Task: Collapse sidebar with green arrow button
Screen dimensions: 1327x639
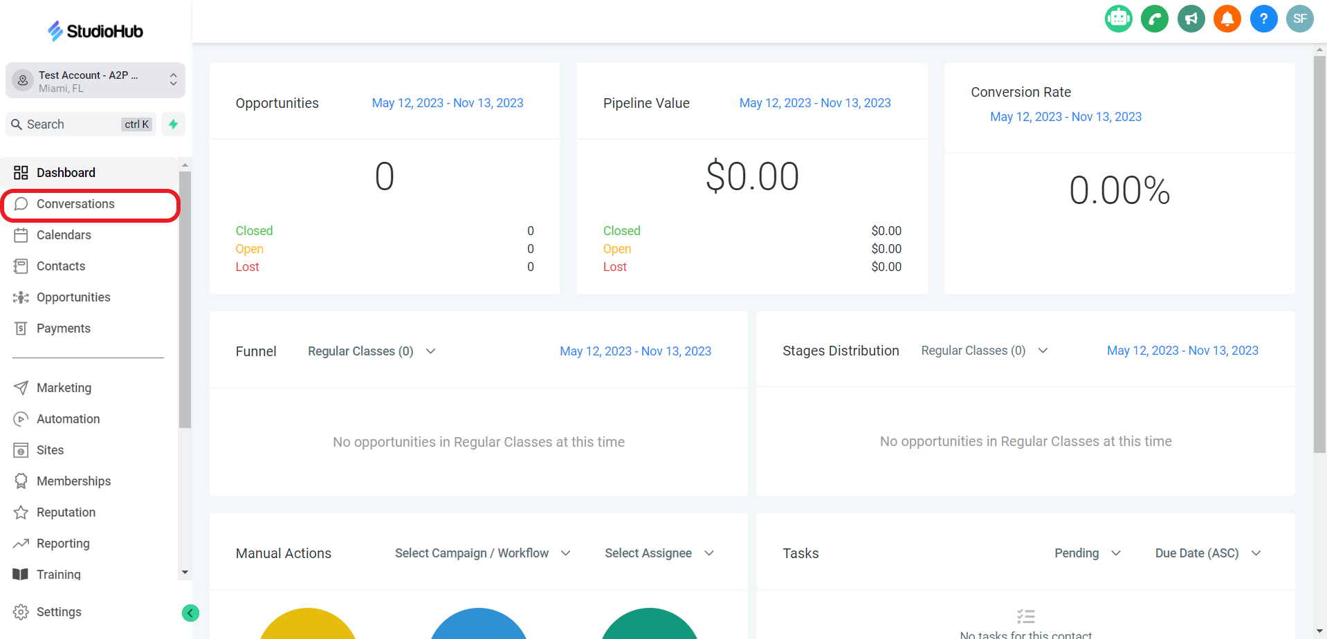Action: [x=190, y=613]
